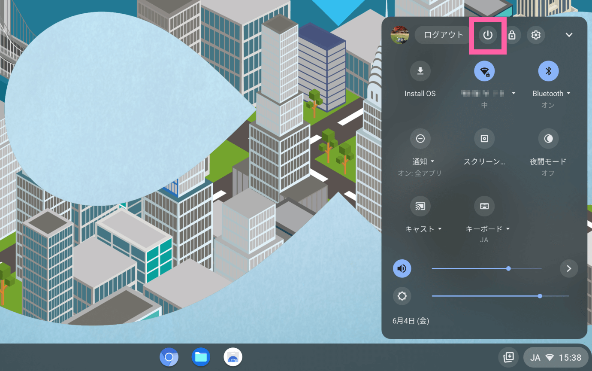Open audio settings via right arrow button

click(x=569, y=268)
